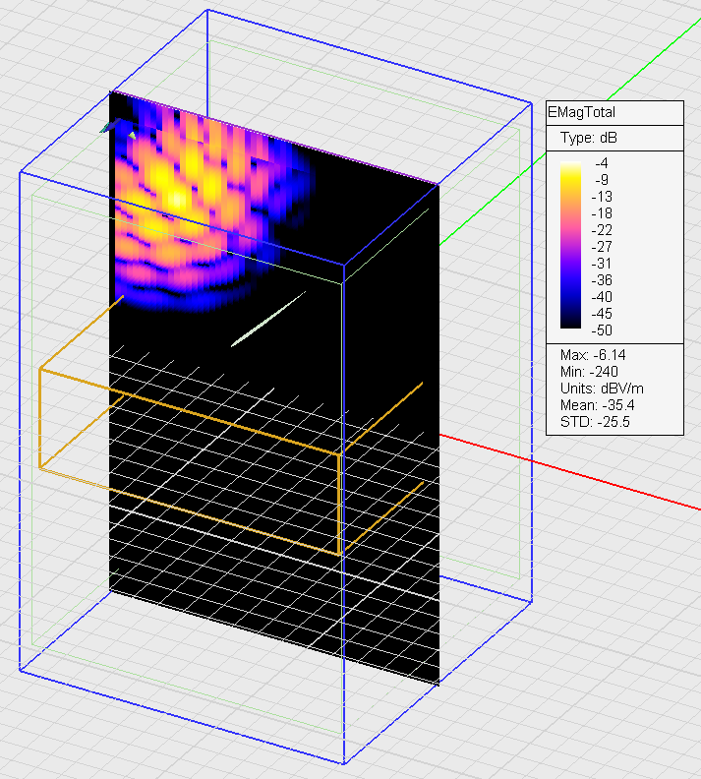Click the Units: dBV/m text
Viewport: 701px width, 779px height.
596,388
